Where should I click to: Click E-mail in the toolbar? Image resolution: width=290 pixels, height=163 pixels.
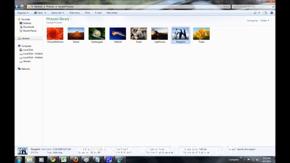click(98, 13)
